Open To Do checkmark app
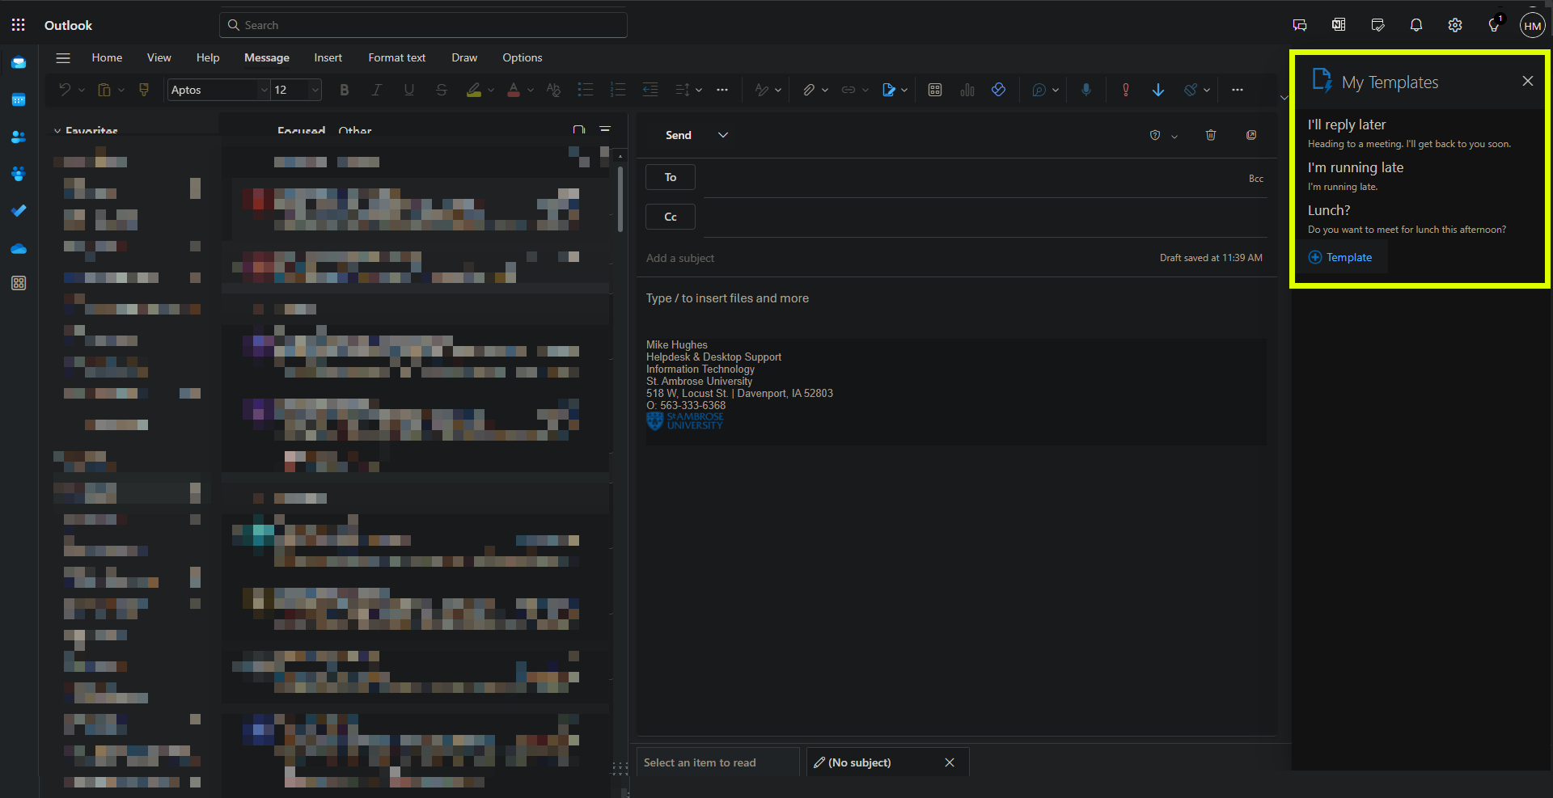The height and width of the screenshot is (798, 1553). pyautogui.click(x=19, y=210)
